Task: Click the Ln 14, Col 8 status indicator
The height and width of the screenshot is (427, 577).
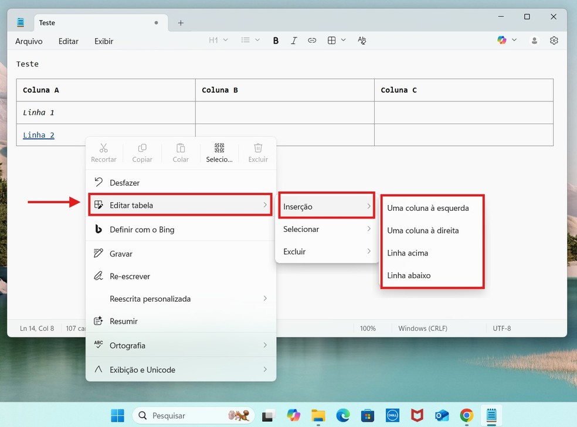Action: pos(37,328)
